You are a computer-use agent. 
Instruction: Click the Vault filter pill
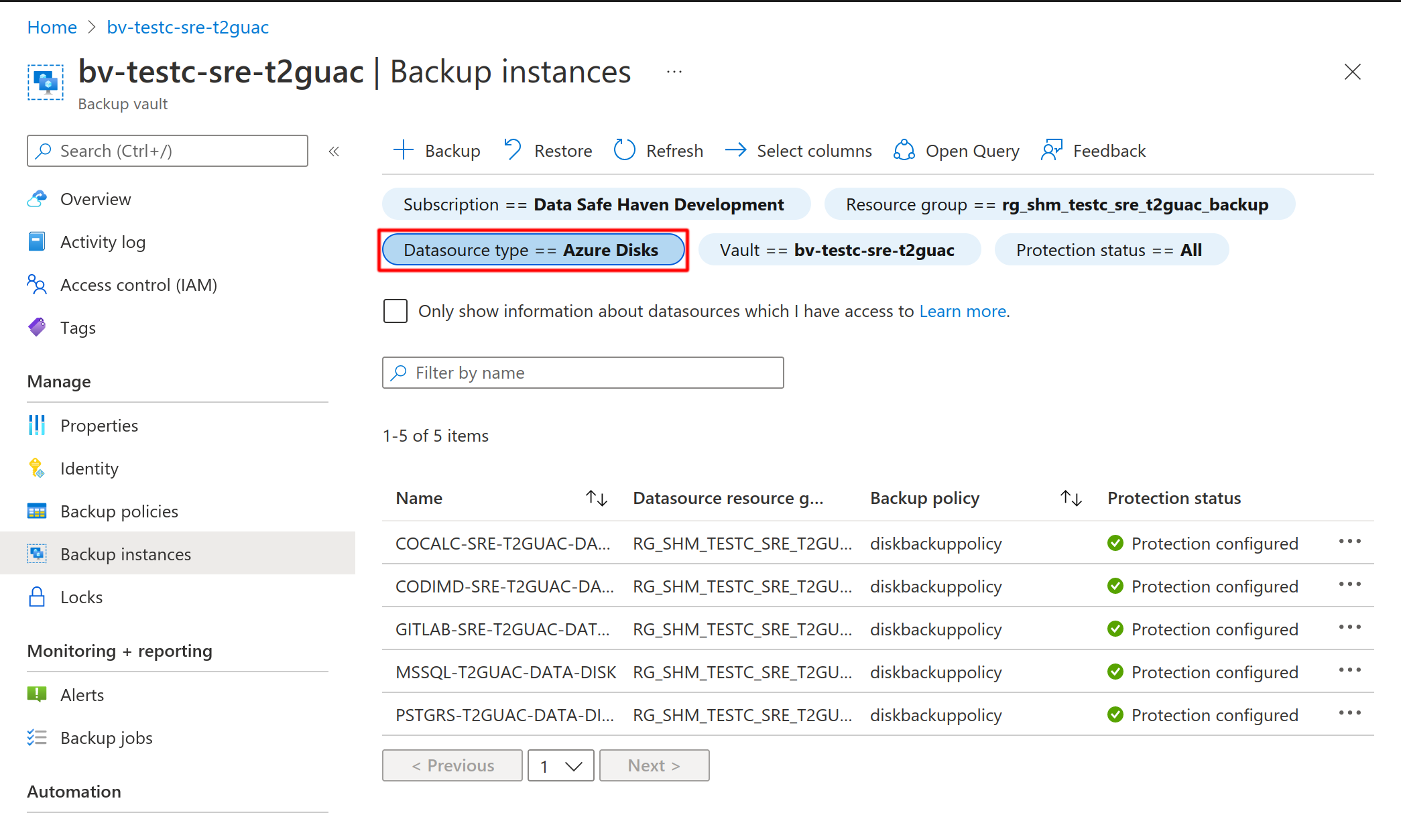[839, 250]
